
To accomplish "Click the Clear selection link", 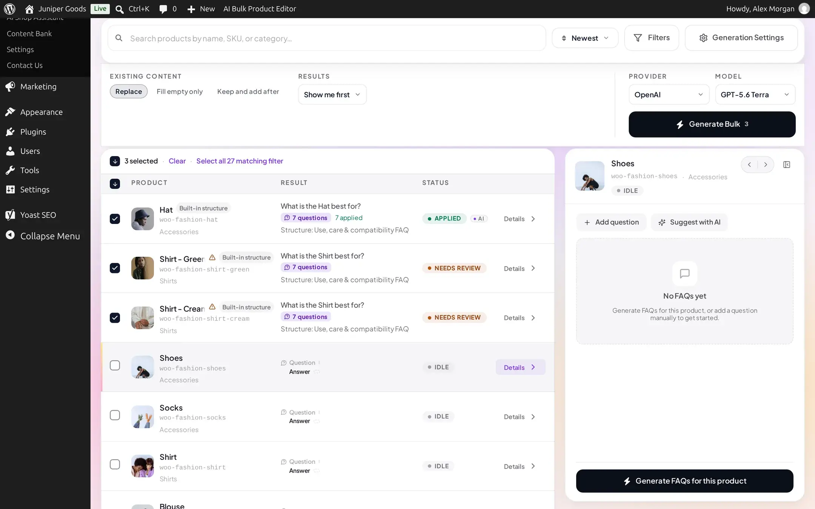I will pos(177,161).
